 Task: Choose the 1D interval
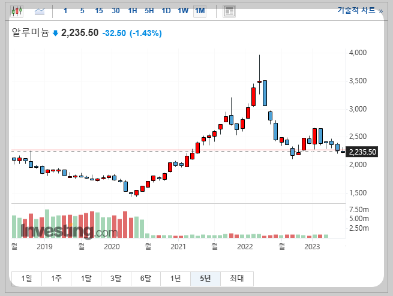[166, 11]
